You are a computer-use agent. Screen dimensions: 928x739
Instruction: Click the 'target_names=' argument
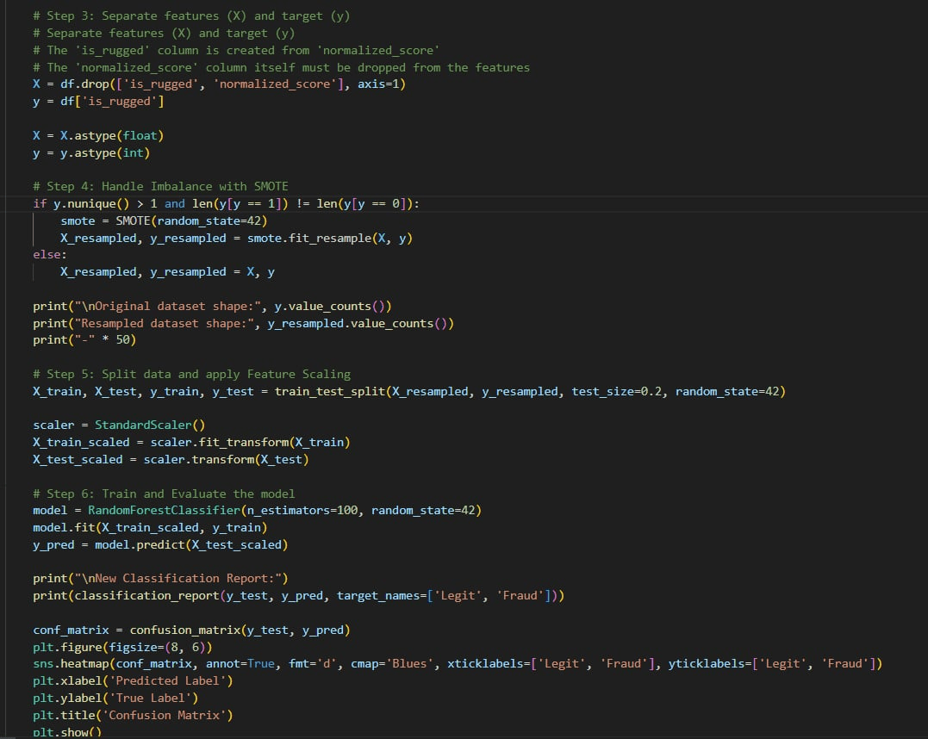382,595
